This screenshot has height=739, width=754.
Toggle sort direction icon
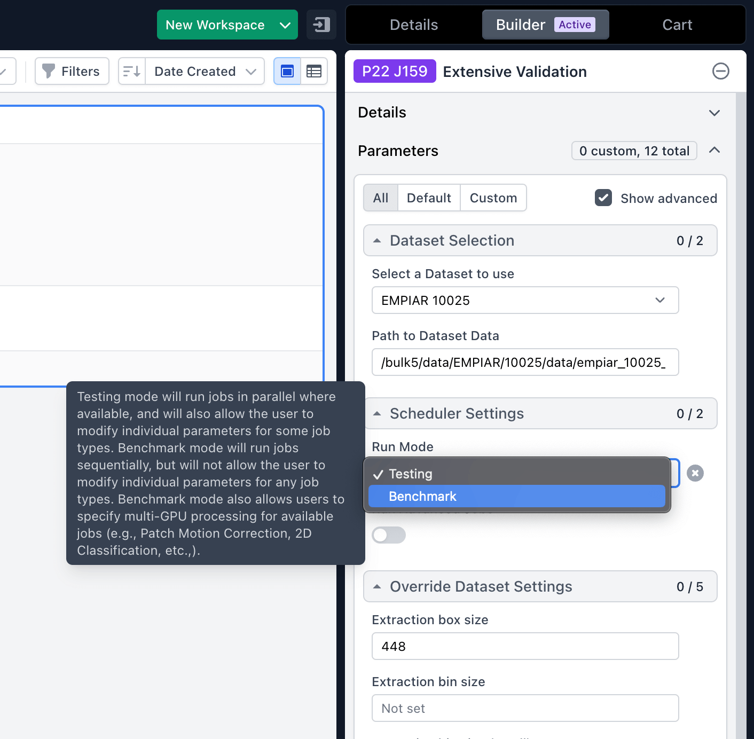point(132,71)
